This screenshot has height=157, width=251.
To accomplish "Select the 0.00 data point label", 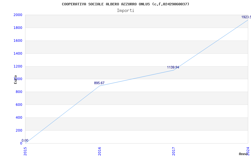I will pyautogui.click(x=25, y=140).
